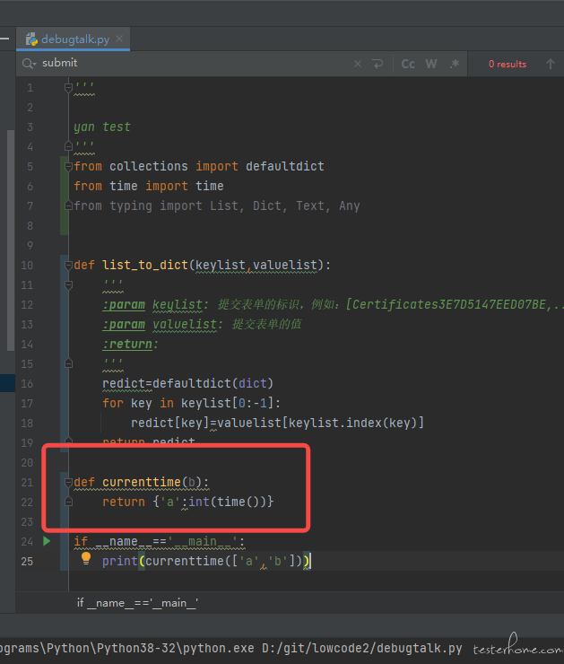Open search history magnifier dropdown
The height and width of the screenshot is (664, 564).
[x=30, y=64]
